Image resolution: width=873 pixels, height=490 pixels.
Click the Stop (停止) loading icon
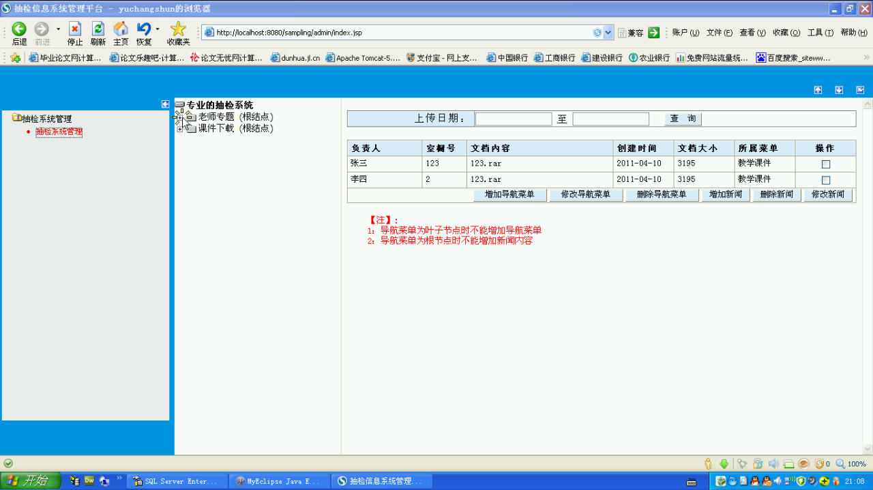(x=75, y=29)
